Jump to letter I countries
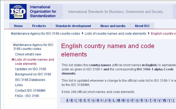176x109 pixels. coord(102,100)
